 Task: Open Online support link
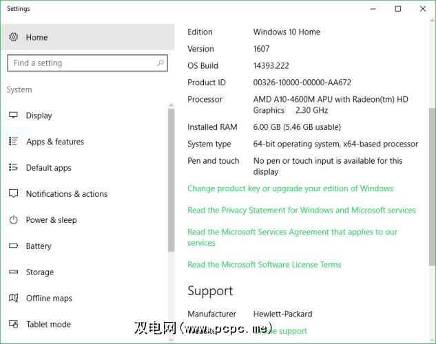pyautogui.click(x=280, y=331)
